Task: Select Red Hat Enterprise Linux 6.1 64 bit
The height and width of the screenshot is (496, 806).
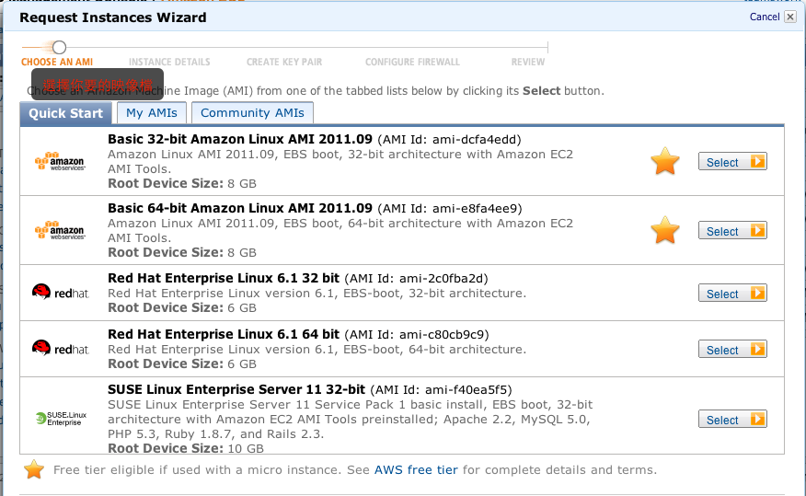Action: click(732, 350)
